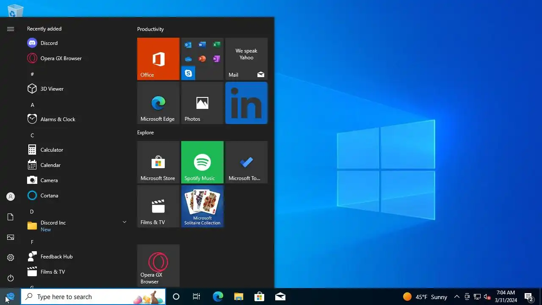Open Cortana circle on taskbar
542x305 pixels.
tap(176, 297)
